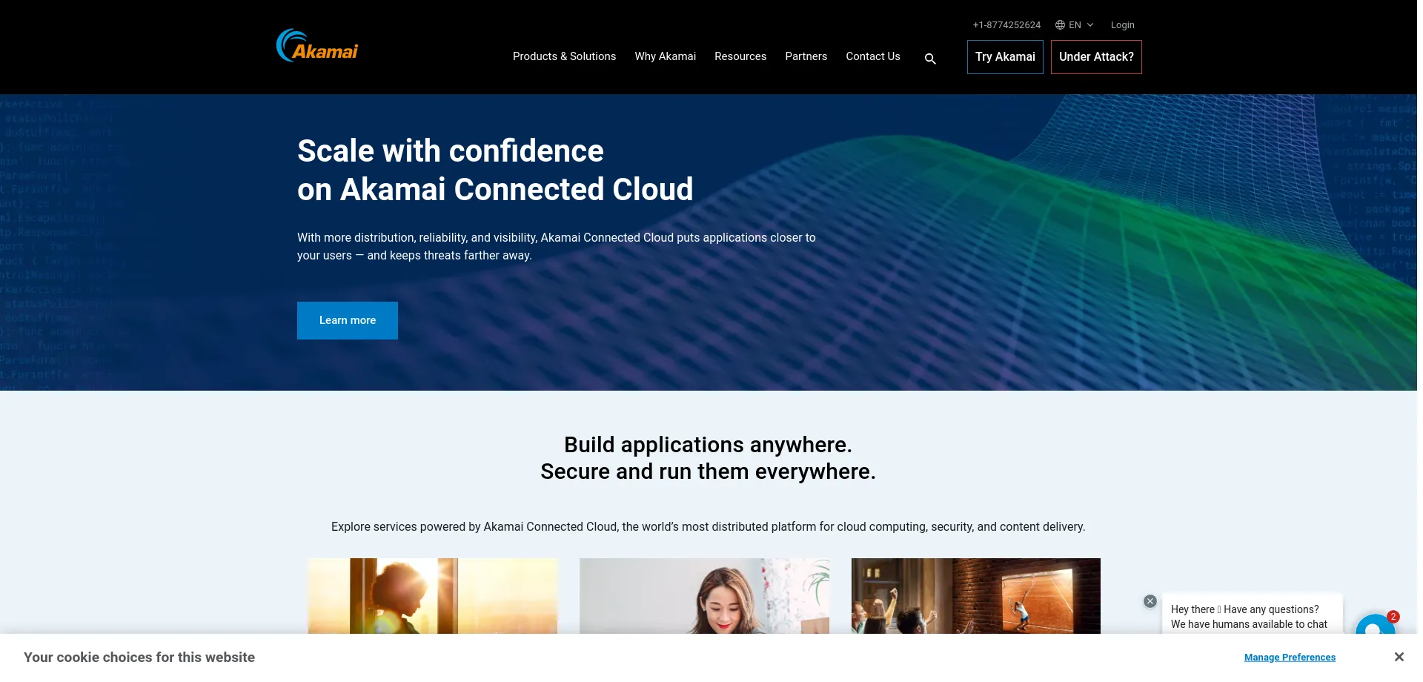Click Learn more in hero banner
The height and width of the screenshot is (682, 1423).
point(347,320)
